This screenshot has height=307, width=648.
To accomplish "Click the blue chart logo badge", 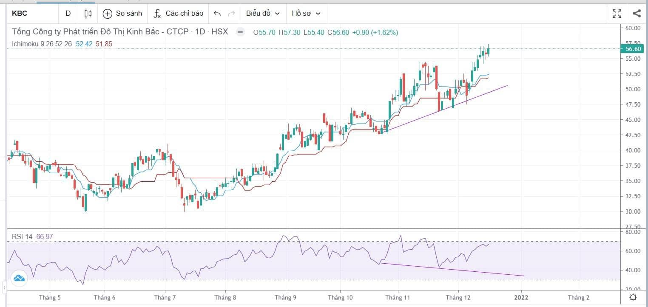I will coord(19,279).
